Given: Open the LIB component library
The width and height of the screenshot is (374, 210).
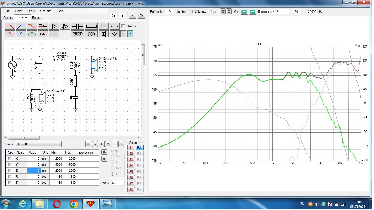Looking at the screenshot, I should pos(103,26).
